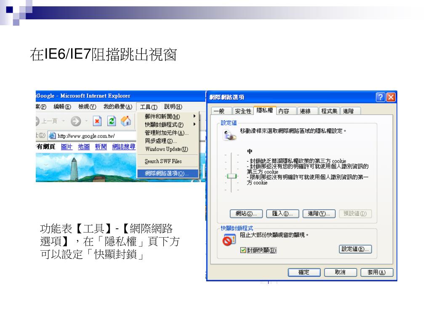Click the Stop icon in IE toolbar

(97, 121)
